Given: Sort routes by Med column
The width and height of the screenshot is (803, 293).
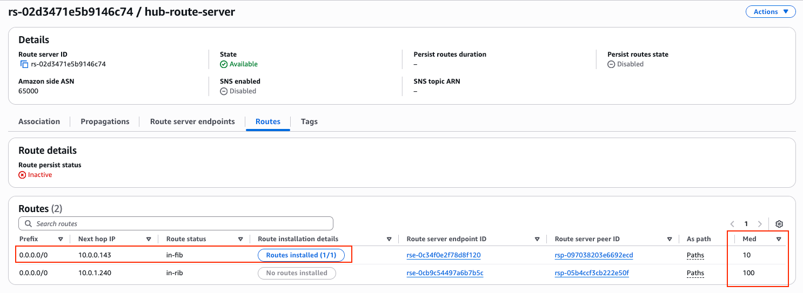Looking at the screenshot, I should 779,239.
